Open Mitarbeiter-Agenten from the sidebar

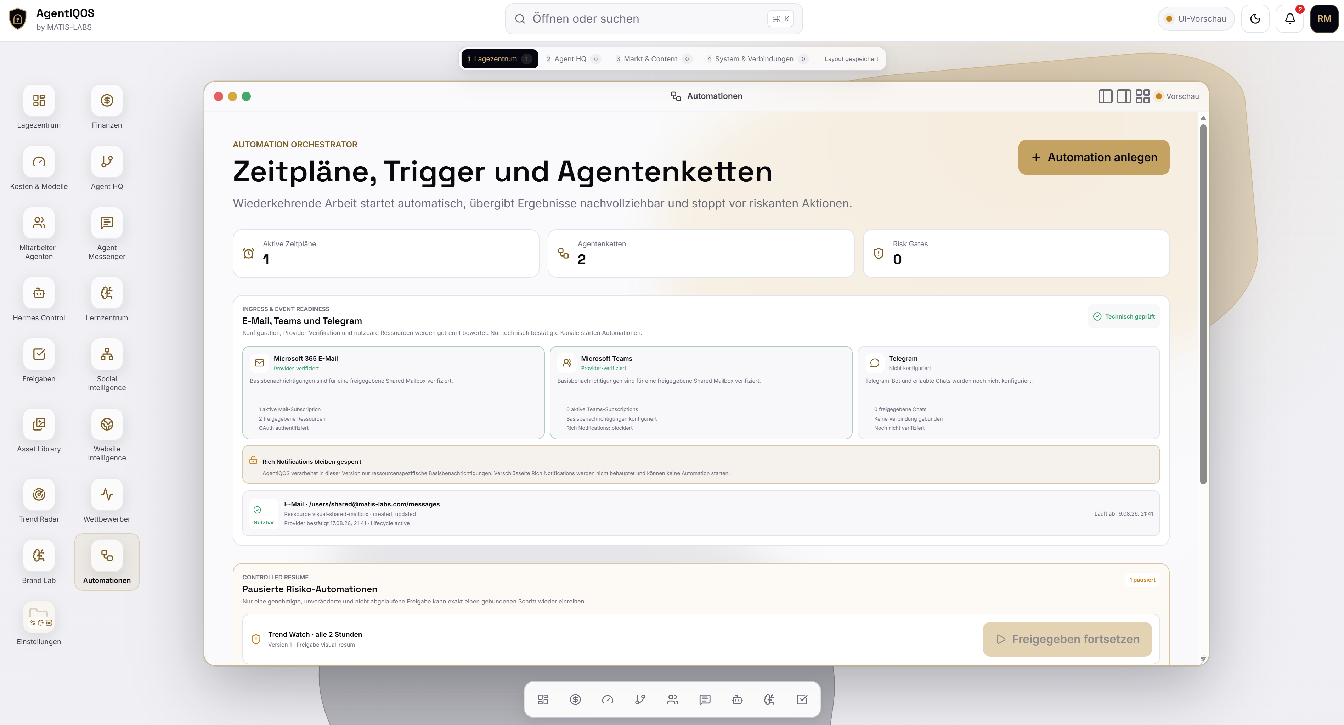point(39,223)
